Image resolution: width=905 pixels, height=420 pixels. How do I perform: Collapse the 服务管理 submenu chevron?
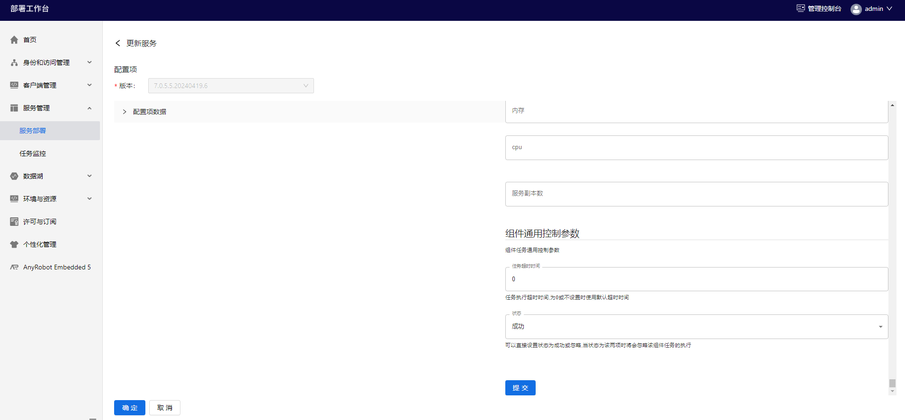pos(90,108)
